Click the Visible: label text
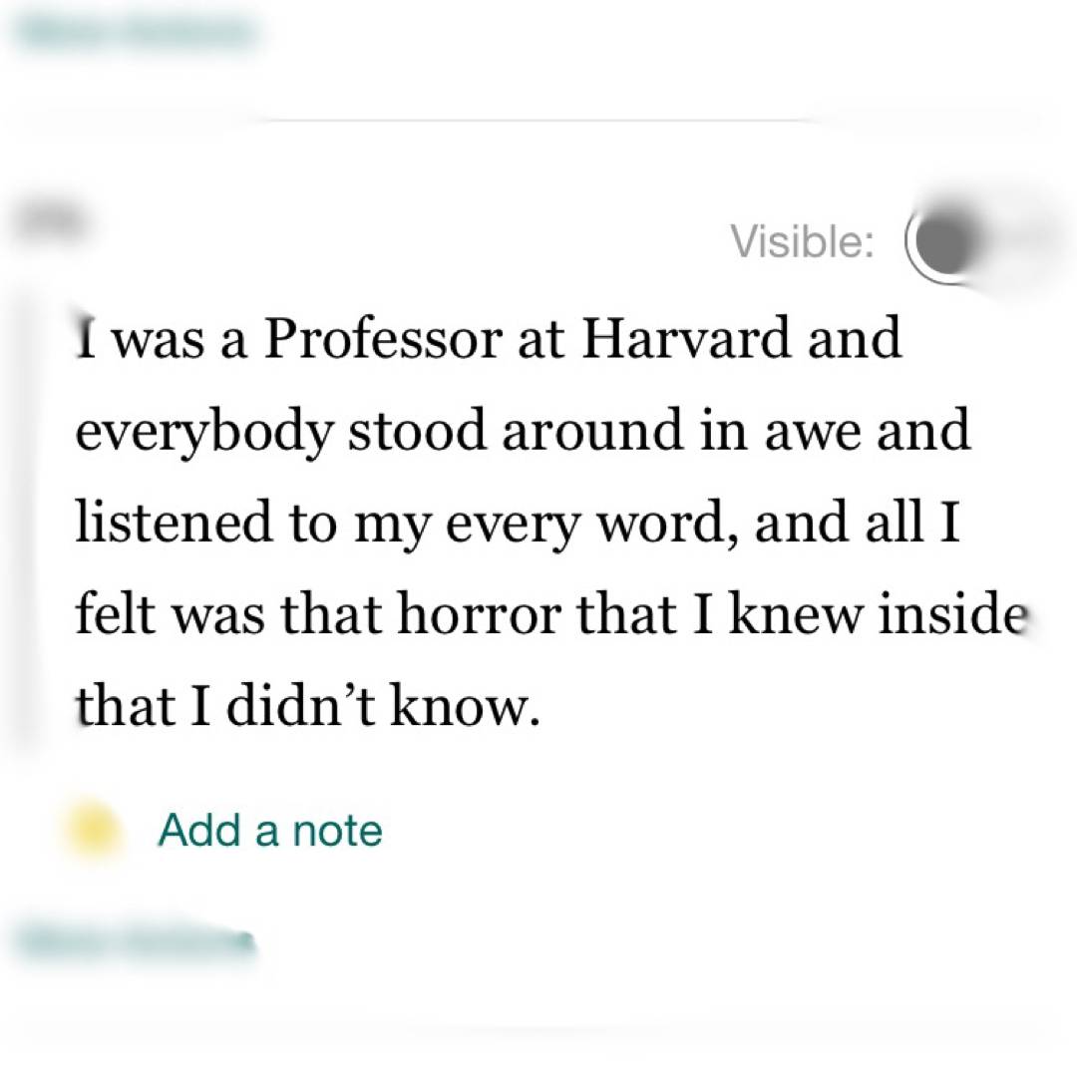This screenshot has width=1077, height=1077. pos(803,241)
